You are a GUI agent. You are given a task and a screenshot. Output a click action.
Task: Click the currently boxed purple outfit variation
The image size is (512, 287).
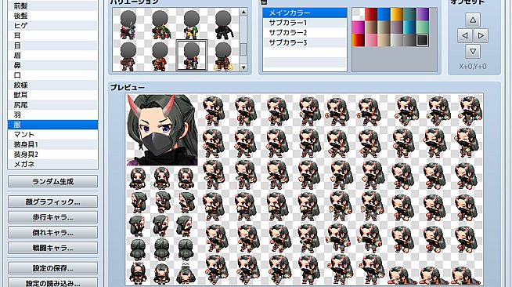click(191, 56)
